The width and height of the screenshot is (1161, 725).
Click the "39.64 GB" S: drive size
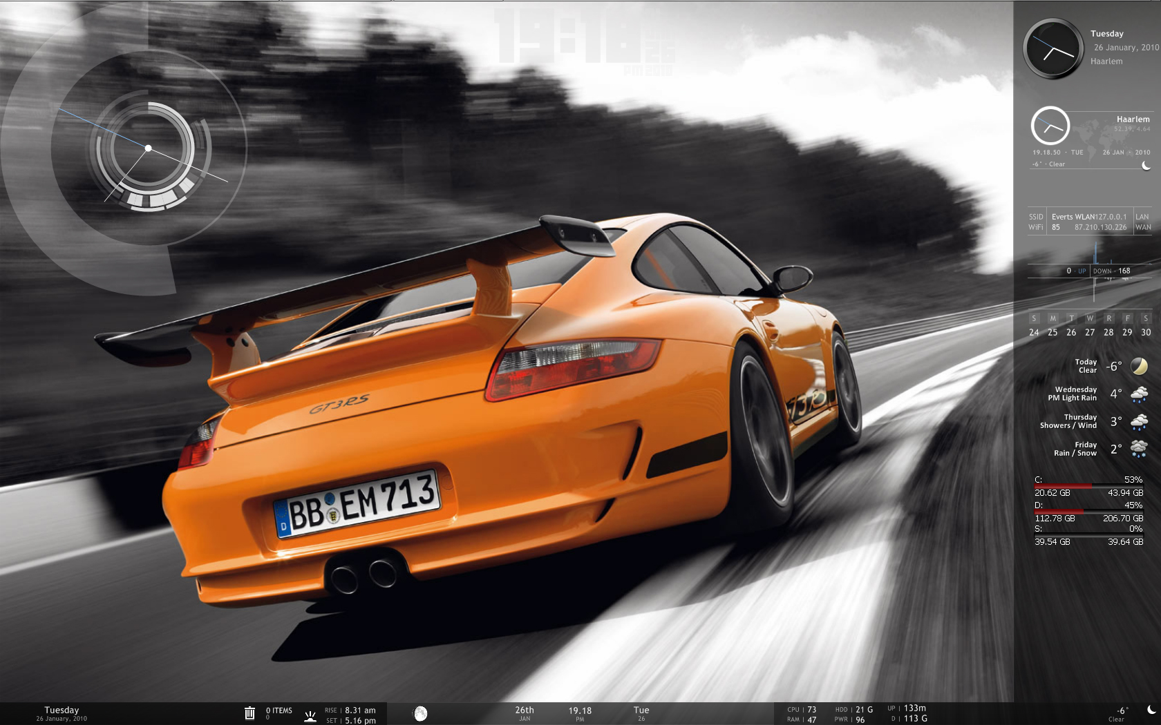click(x=1126, y=541)
